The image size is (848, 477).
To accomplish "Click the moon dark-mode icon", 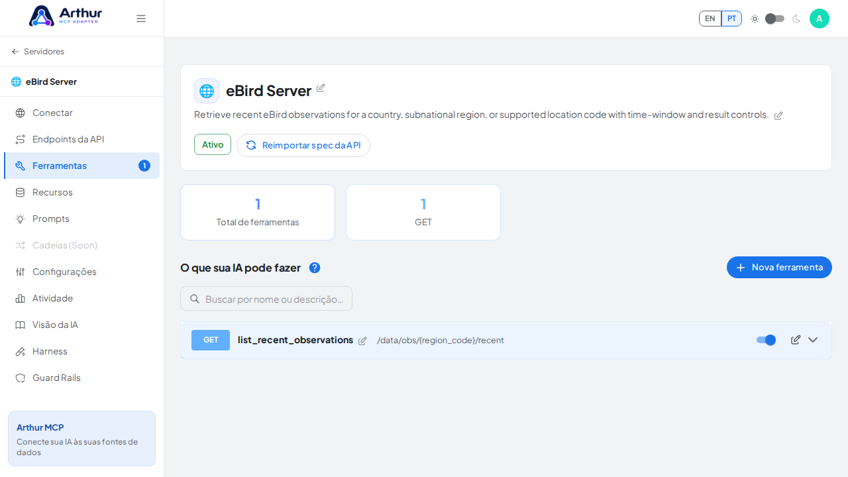I will pos(796,19).
